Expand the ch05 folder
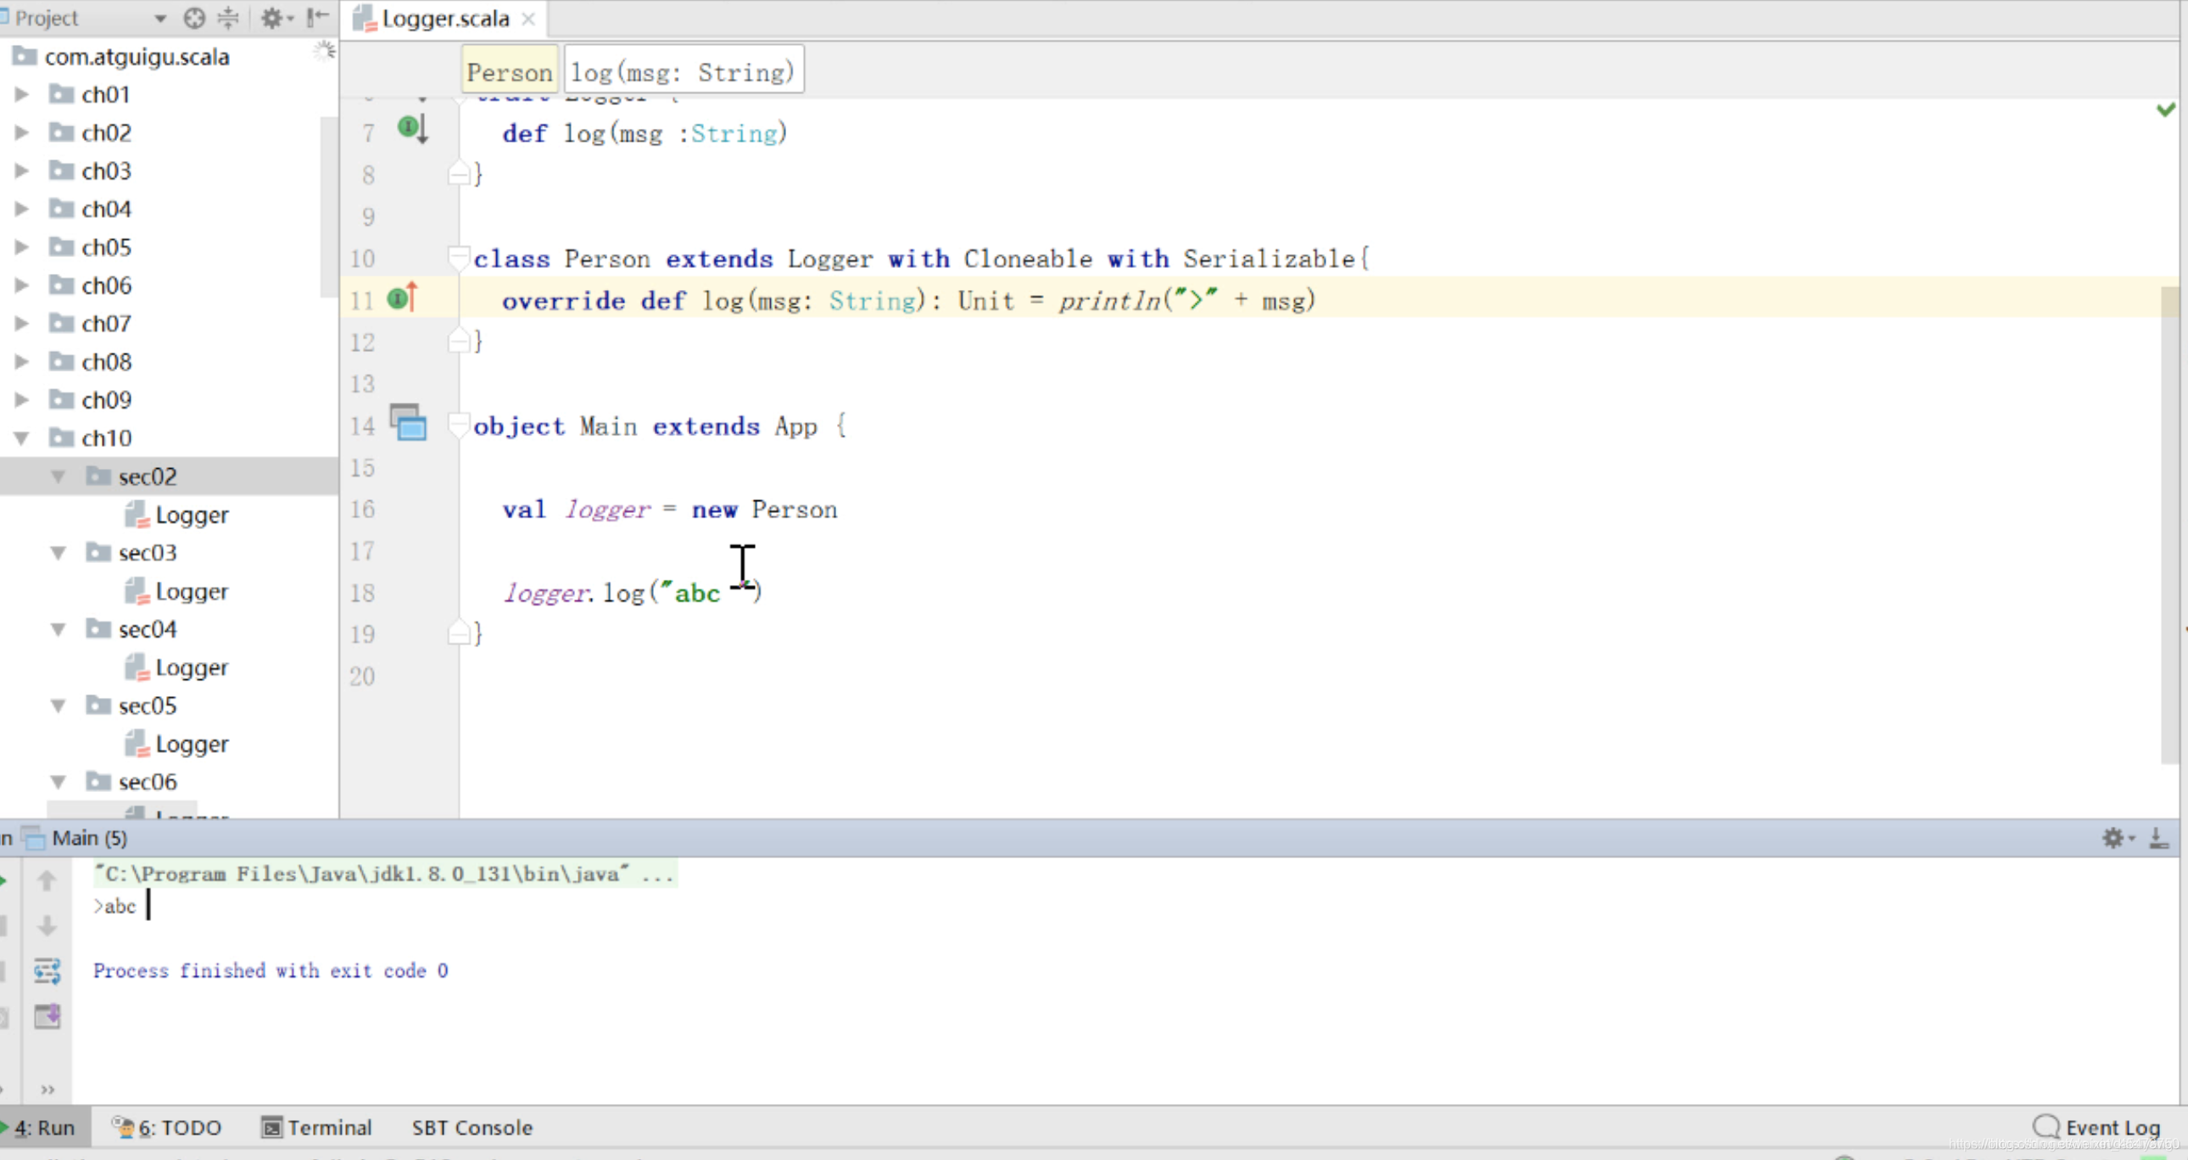 pyautogui.click(x=22, y=247)
